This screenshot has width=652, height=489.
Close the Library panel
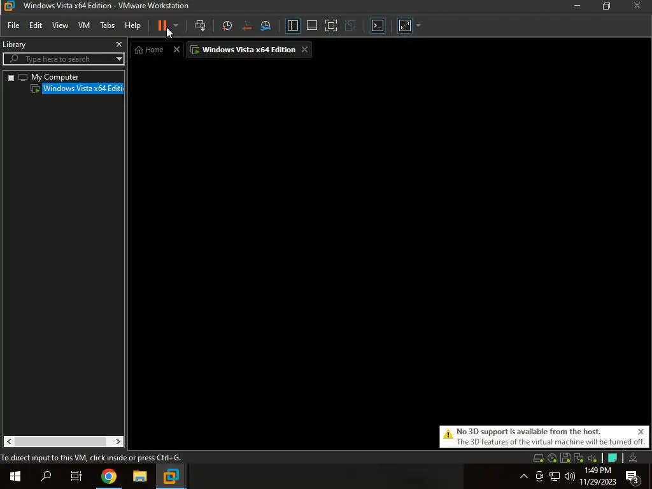119,44
